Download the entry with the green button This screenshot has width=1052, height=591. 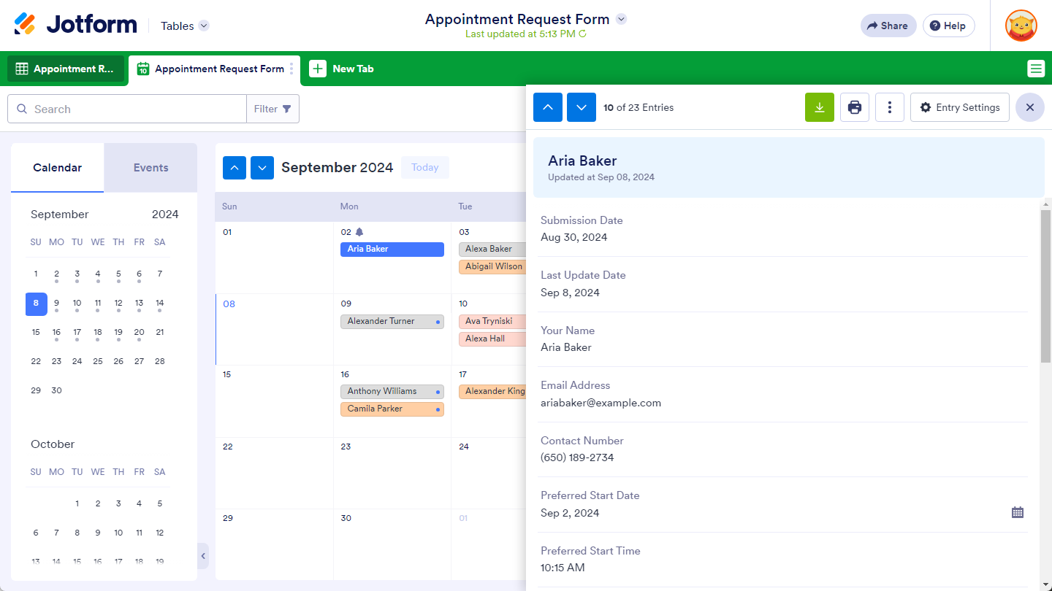[x=819, y=107]
